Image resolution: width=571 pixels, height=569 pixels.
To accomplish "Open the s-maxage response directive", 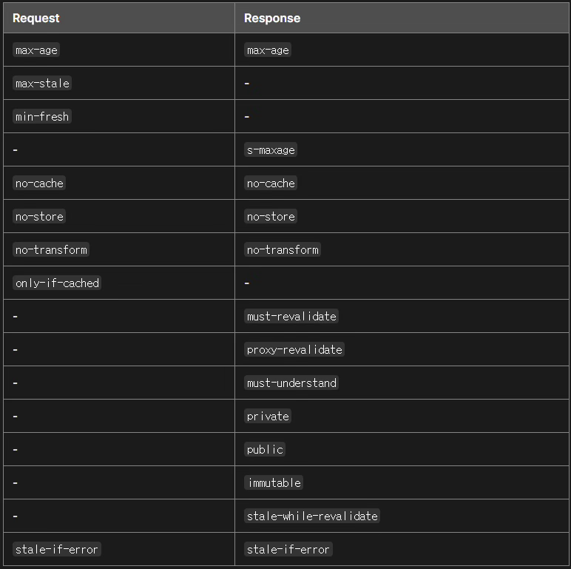I will tap(271, 149).
